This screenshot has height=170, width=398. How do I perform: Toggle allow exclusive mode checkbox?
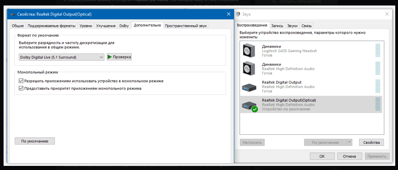click(x=21, y=81)
